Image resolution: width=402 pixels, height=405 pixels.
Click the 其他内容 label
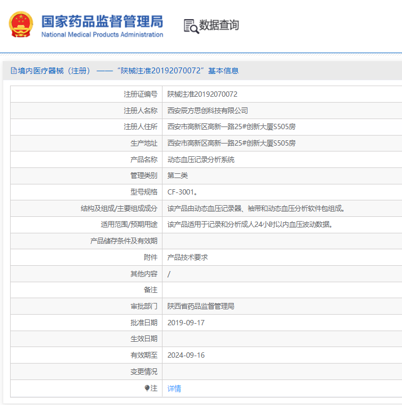(144, 274)
